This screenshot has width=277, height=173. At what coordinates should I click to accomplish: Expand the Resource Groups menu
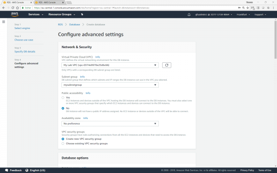[62, 14]
